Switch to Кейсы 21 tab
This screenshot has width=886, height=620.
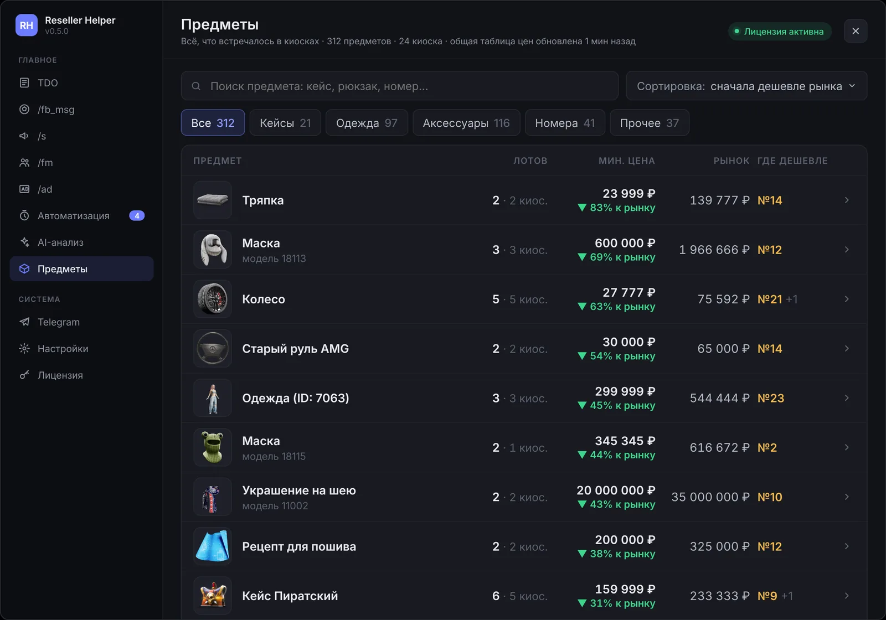click(x=285, y=123)
